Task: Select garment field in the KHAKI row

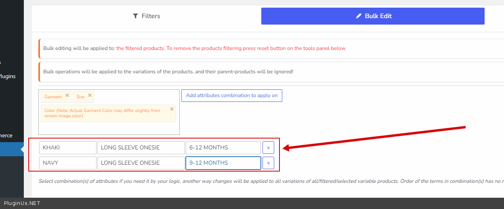Action: pyautogui.click(x=141, y=148)
